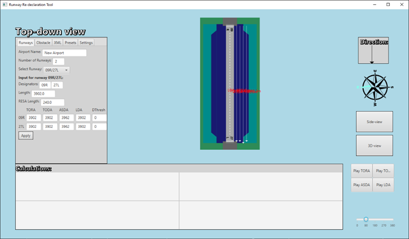Click the Number of Runways field
This screenshot has height=239, width=409.
click(58, 62)
